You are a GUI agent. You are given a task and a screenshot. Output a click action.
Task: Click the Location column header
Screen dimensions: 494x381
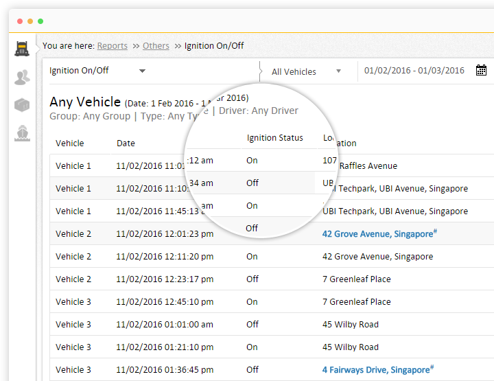click(x=340, y=141)
